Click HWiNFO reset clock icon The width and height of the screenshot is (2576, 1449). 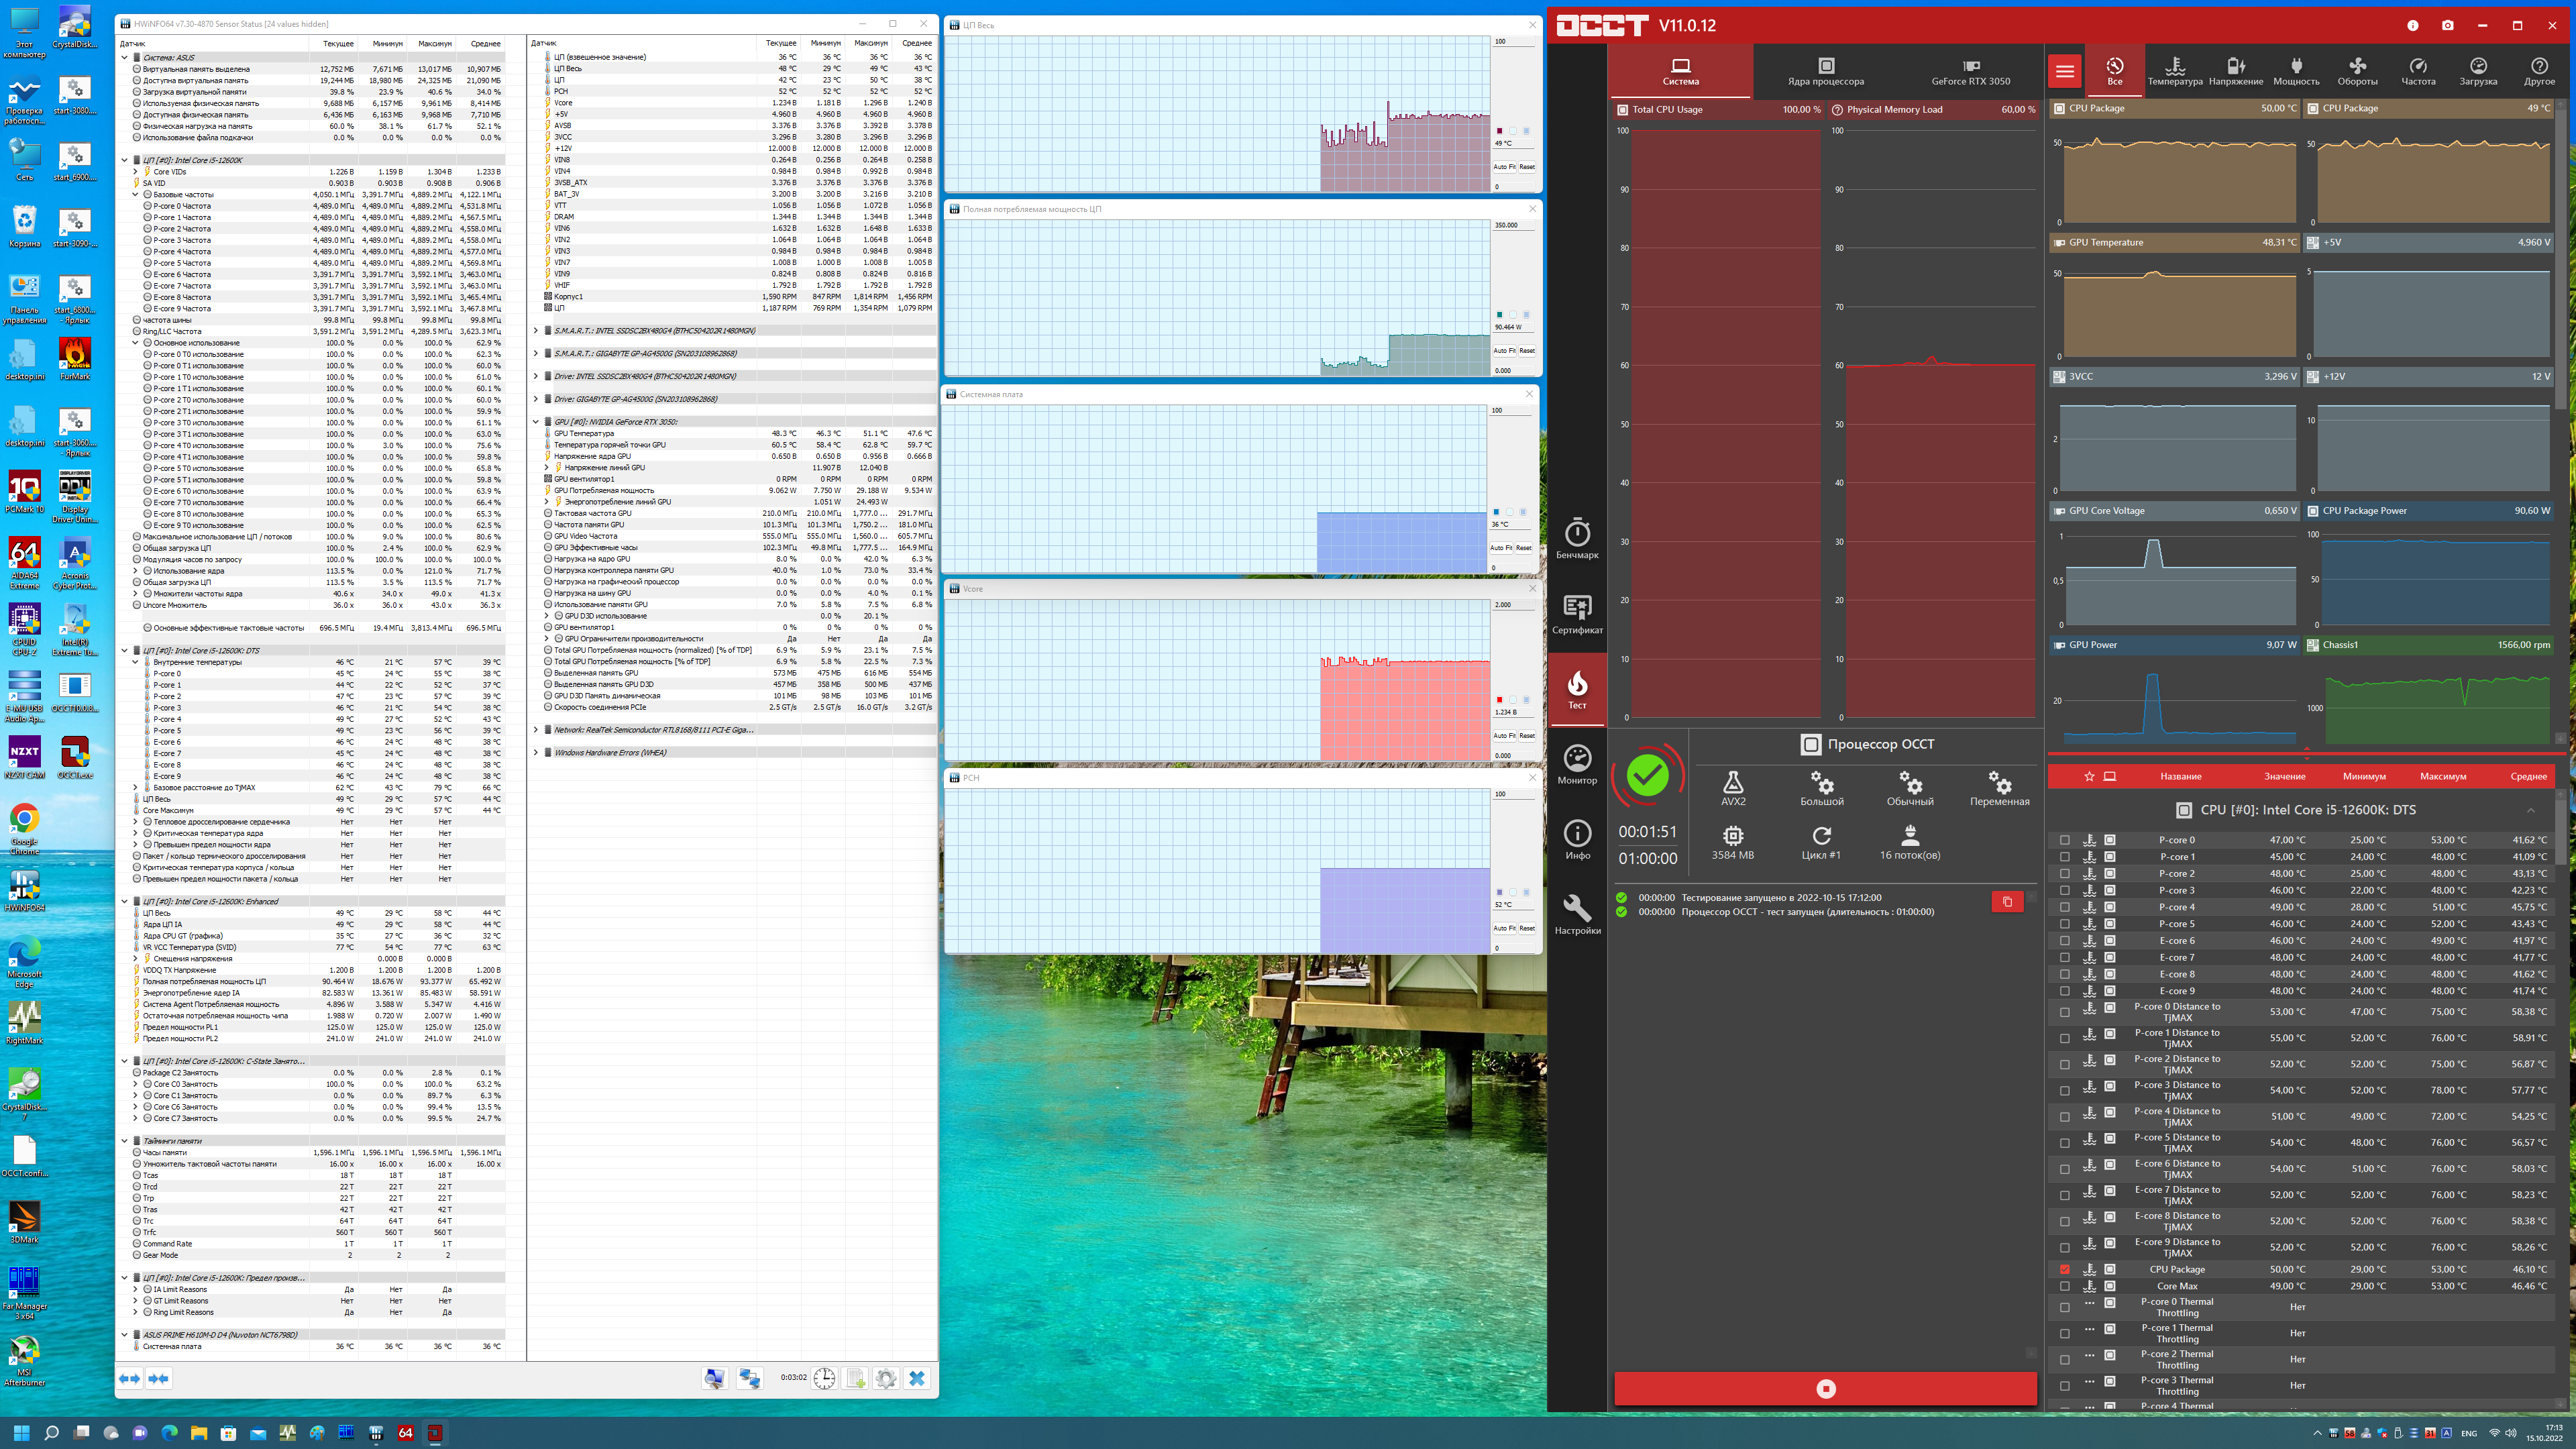click(824, 1378)
